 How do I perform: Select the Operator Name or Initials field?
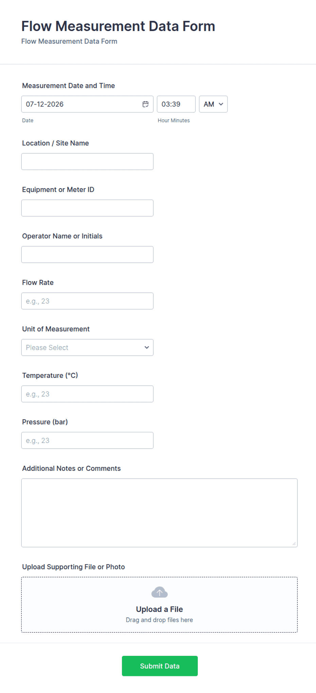tap(87, 255)
